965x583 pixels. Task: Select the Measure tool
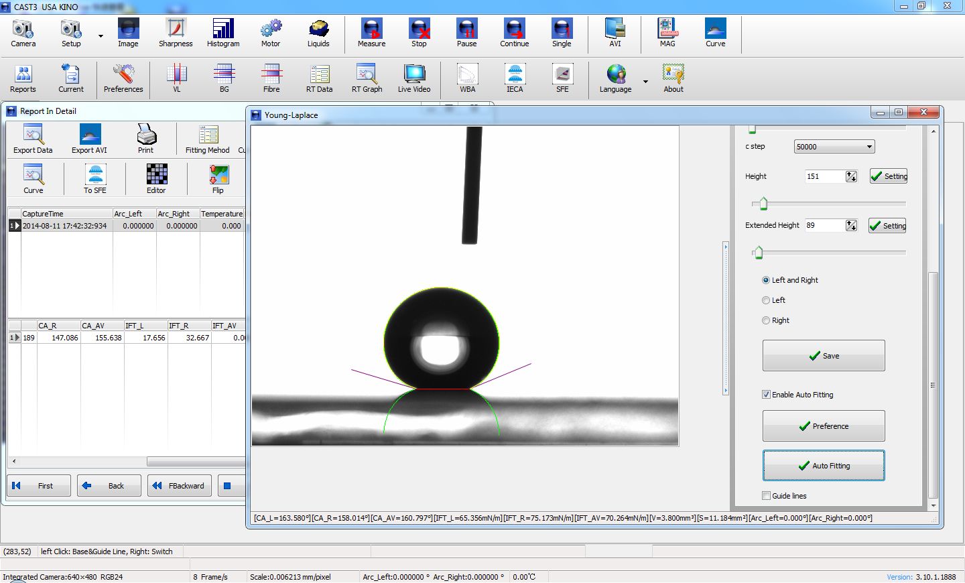pos(371,32)
